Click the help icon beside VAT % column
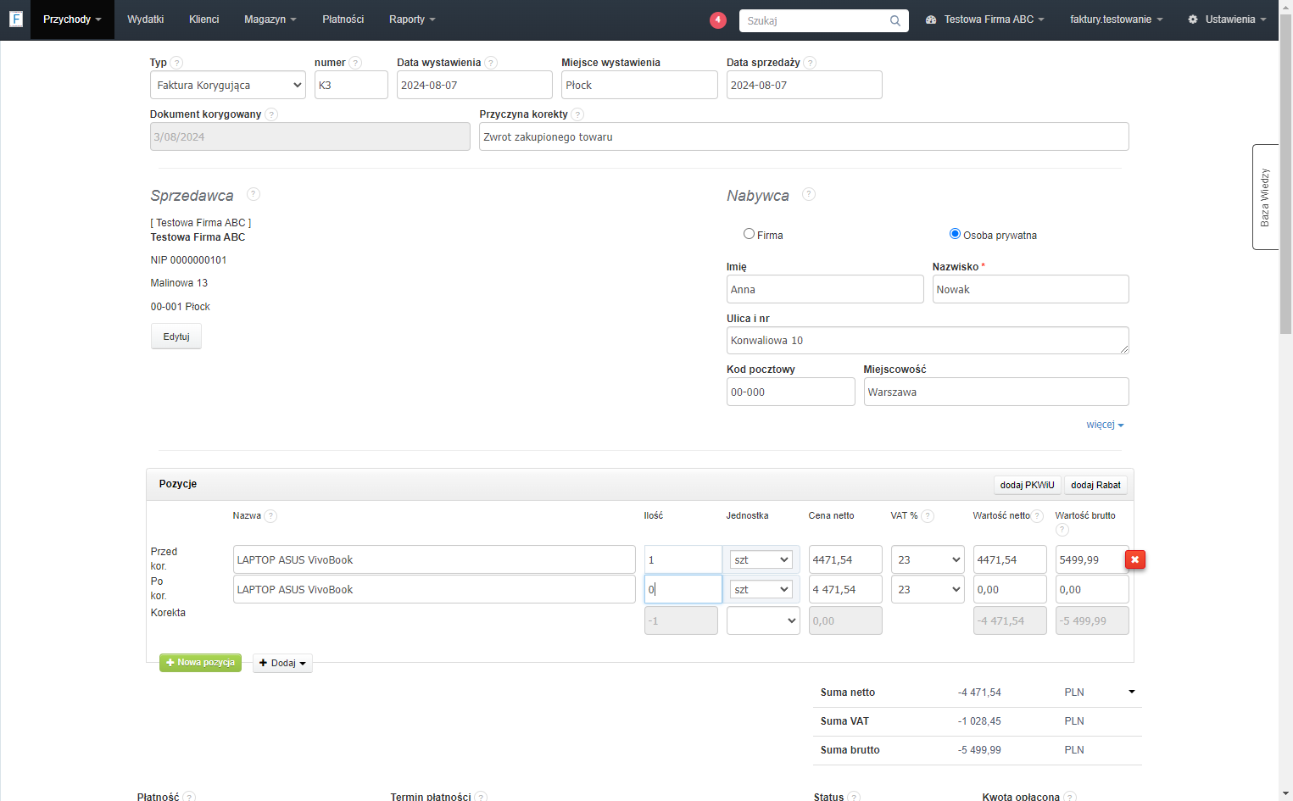The width and height of the screenshot is (1293, 801). point(928,515)
